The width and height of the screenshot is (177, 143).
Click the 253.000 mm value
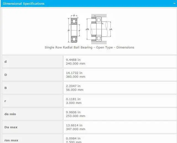(x=76, y=116)
